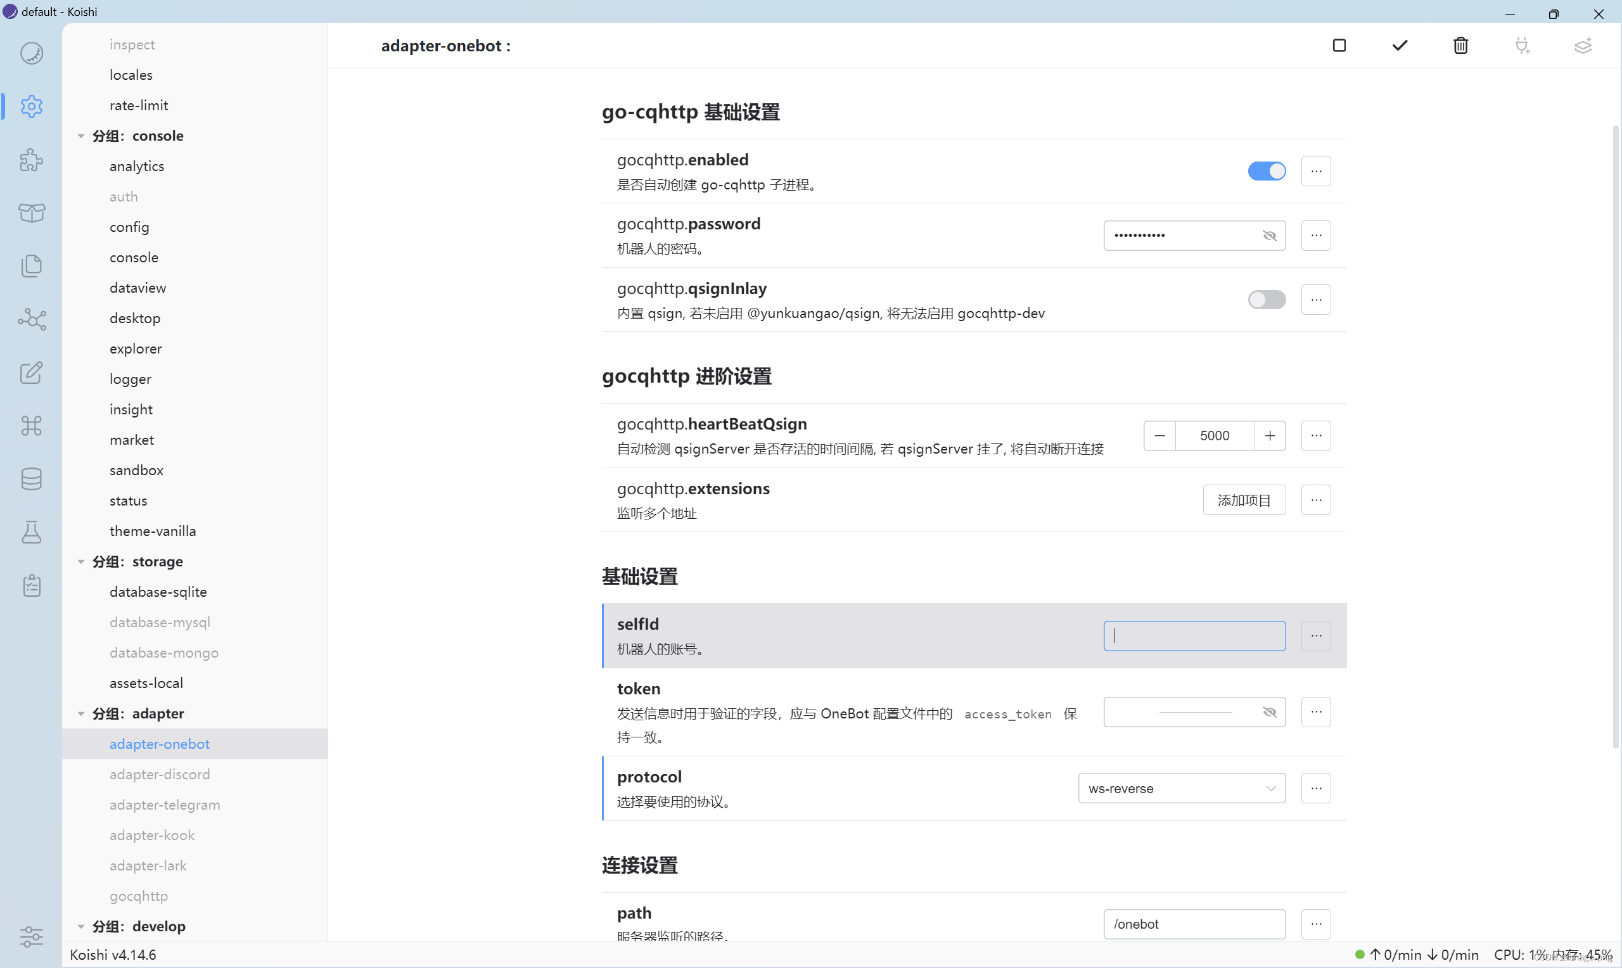1622x968 pixels.
Task: Open the more options button for selfId
Action: (x=1315, y=636)
